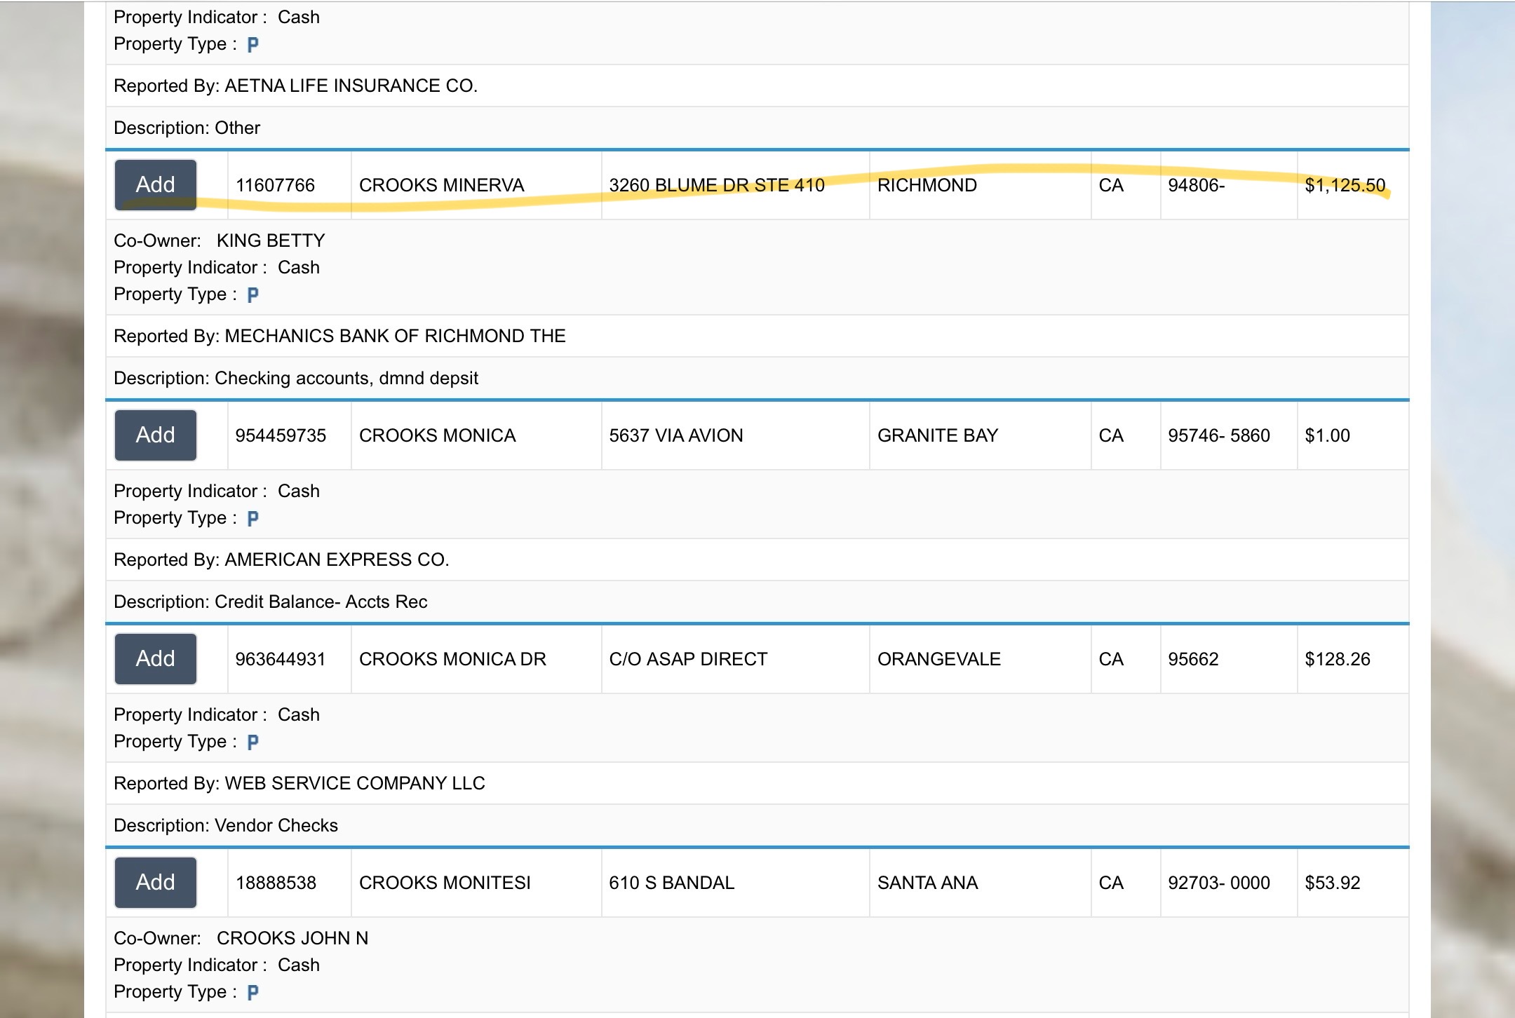The image size is (1515, 1018).
Task: Click the P property type icon under CROOKS JOHN N
Action: click(253, 992)
